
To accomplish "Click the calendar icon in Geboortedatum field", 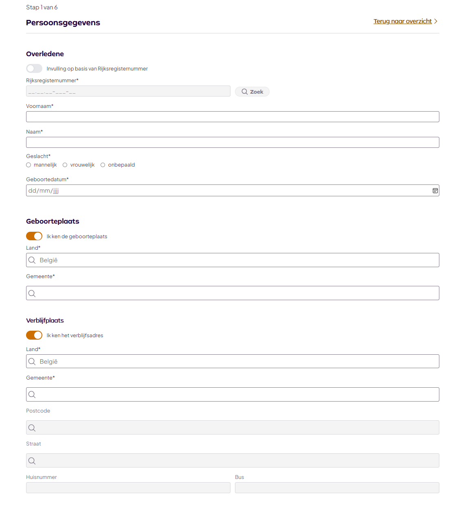I will pyautogui.click(x=435, y=191).
